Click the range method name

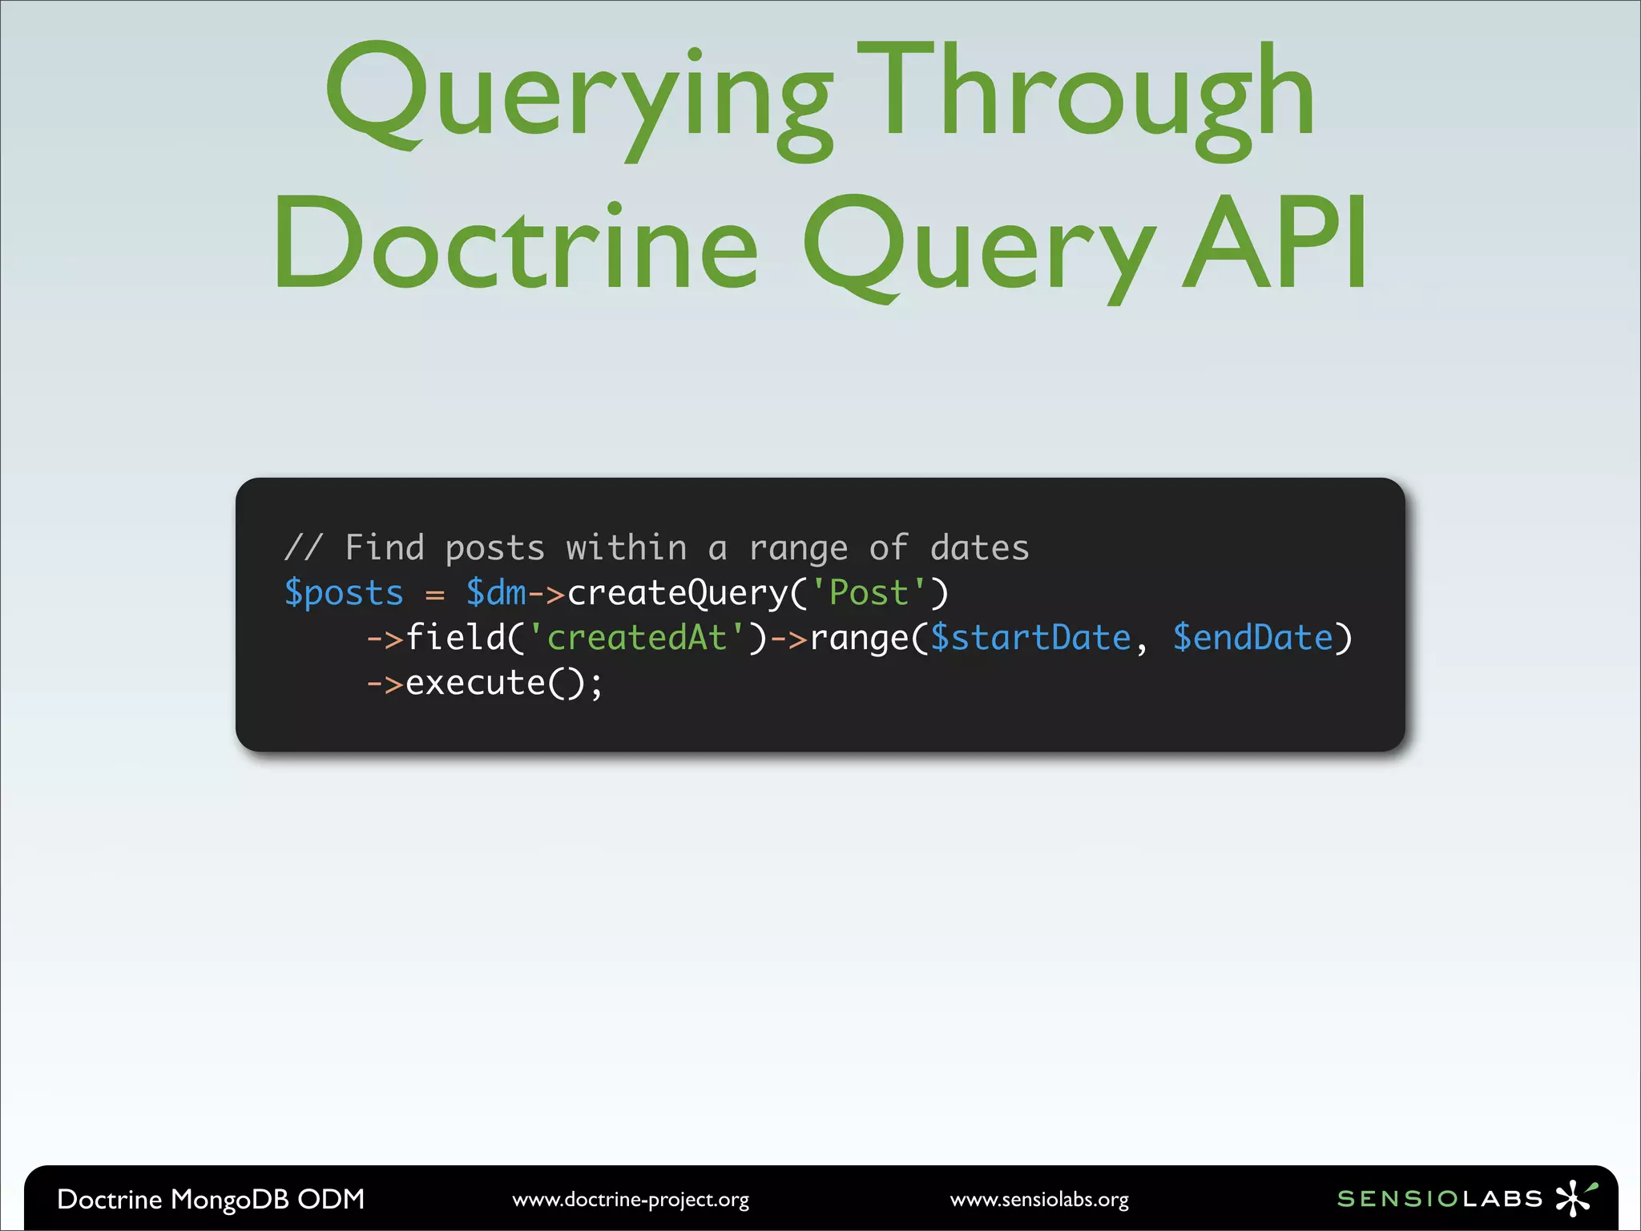859,638
